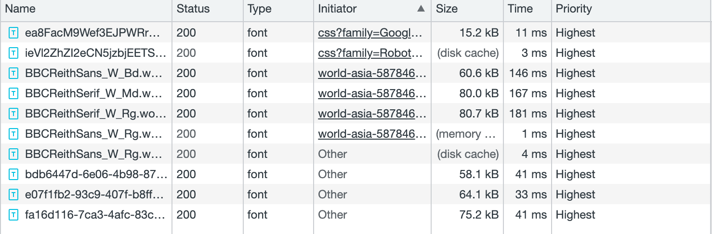712x234 pixels.
Task: Sort by Priority column header
Action: pyautogui.click(x=573, y=9)
